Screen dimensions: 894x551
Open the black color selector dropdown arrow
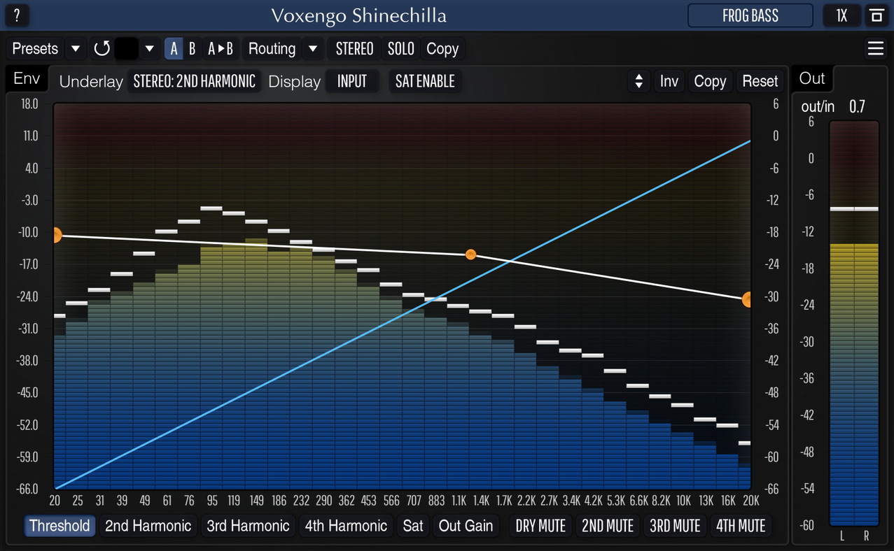149,49
